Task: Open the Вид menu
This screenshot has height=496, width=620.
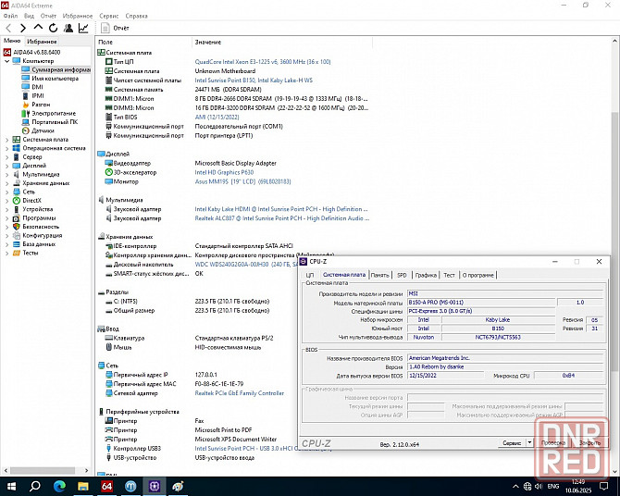Action: 29,16
